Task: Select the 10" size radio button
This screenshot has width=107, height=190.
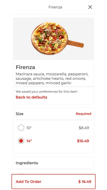Action: 21,128
